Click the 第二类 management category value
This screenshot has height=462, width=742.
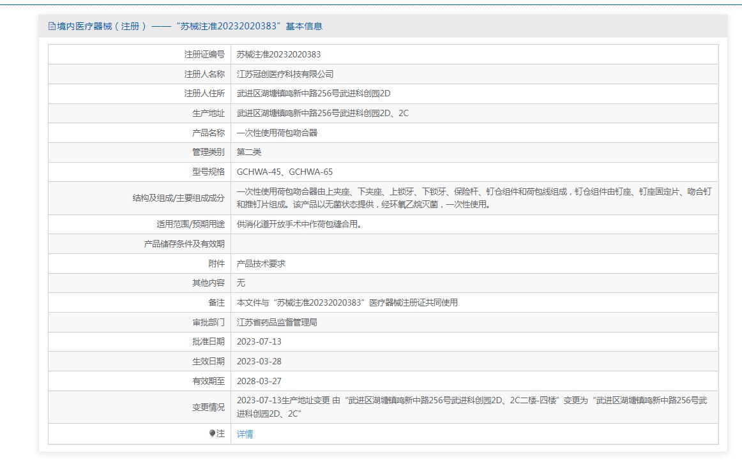[249, 152]
